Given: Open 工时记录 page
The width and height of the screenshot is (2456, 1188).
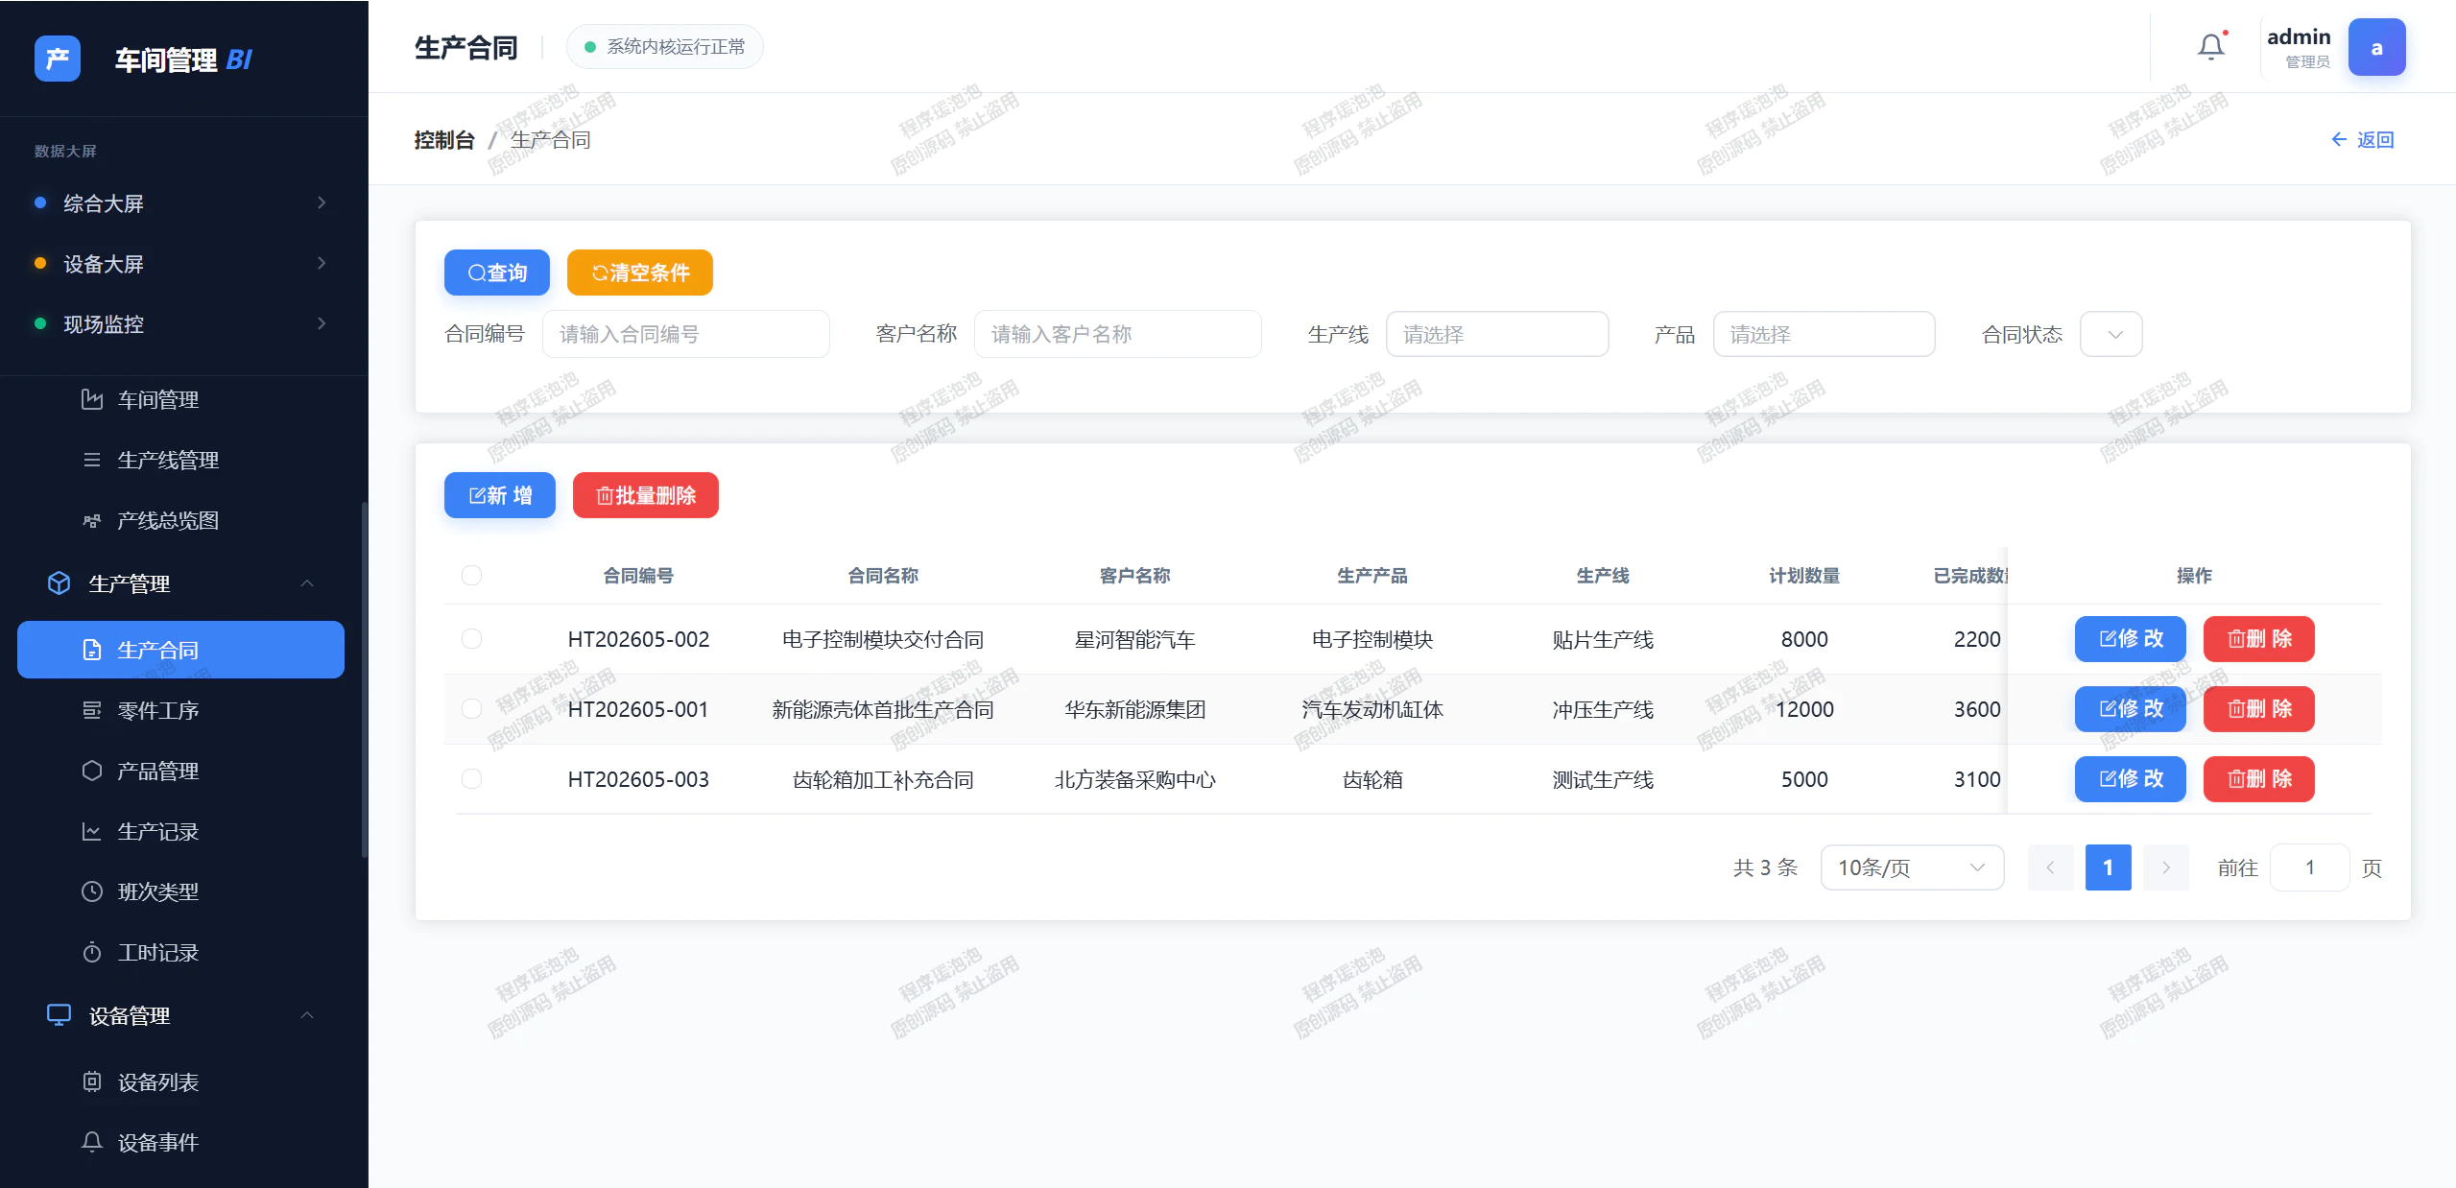Looking at the screenshot, I should (x=181, y=952).
